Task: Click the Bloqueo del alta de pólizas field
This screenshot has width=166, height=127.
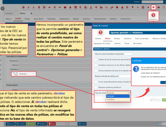Action: coord(125,76)
